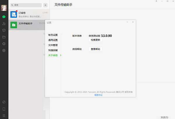
Task: Open the 订阅号 conversation
Action: pos(29,15)
